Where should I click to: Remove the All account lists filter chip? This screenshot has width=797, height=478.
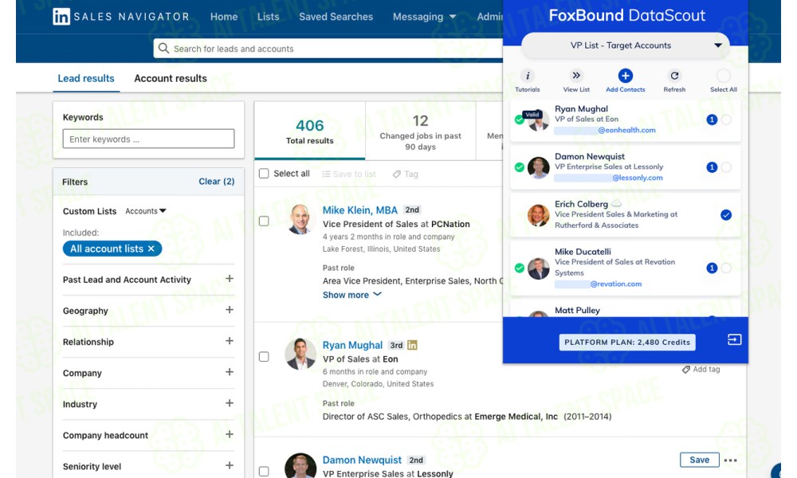(151, 249)
